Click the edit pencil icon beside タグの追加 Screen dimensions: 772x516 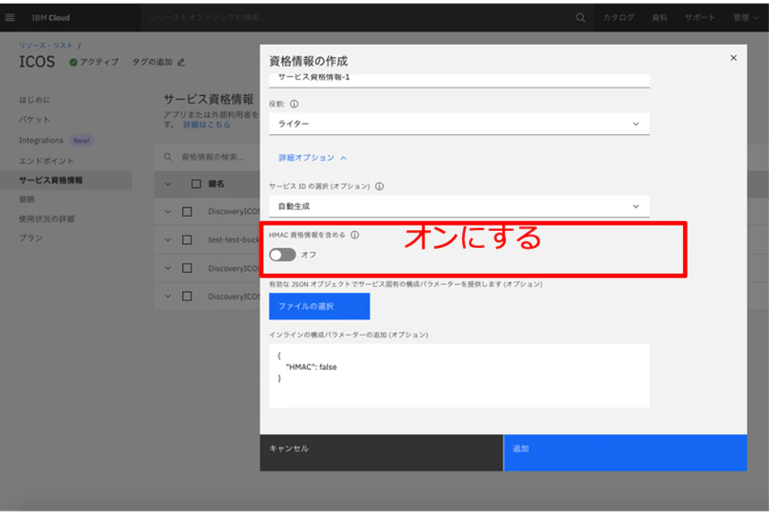click(181, 62)
